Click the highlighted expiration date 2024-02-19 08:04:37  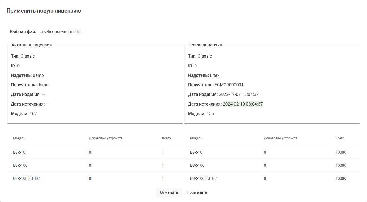243,104
